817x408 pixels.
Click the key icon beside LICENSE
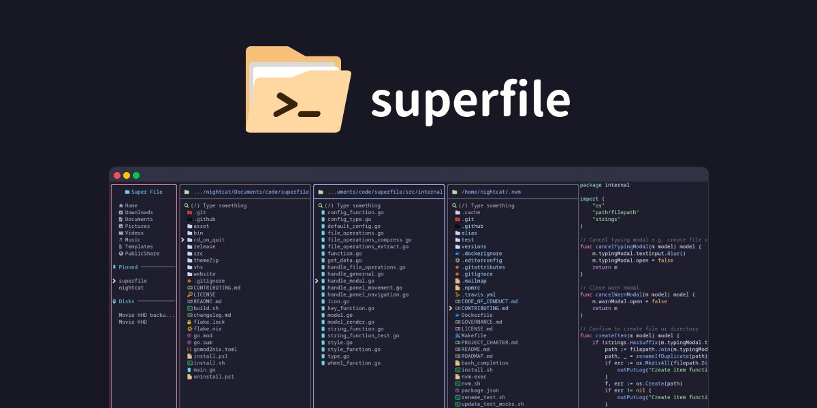tap(190, 294)
